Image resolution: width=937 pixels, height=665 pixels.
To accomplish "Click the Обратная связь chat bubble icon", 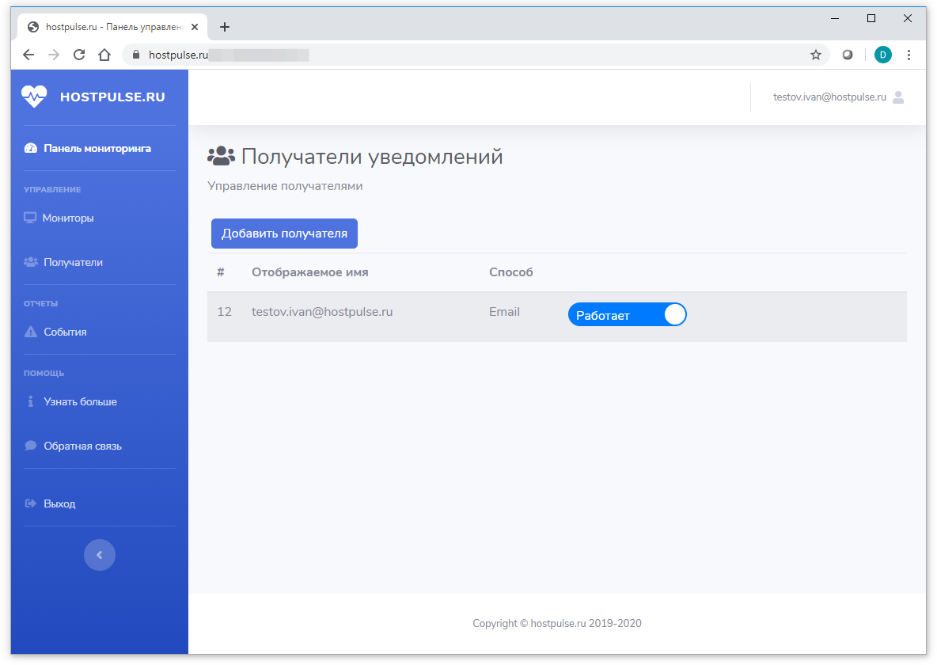I will click(x=31, y=446).
